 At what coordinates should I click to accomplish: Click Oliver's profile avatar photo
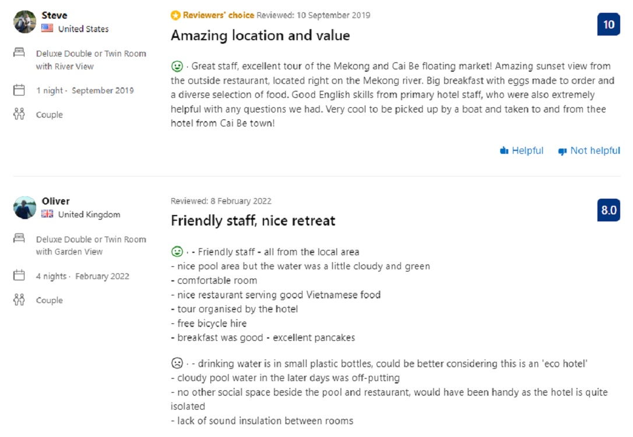click(25, 207)
